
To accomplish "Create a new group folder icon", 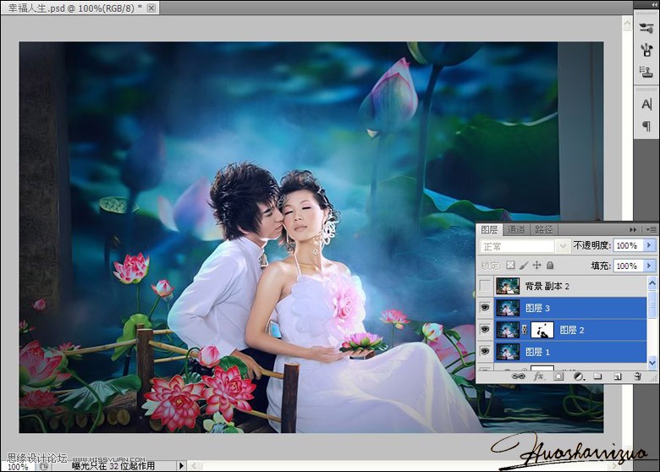I will [597, 376].
